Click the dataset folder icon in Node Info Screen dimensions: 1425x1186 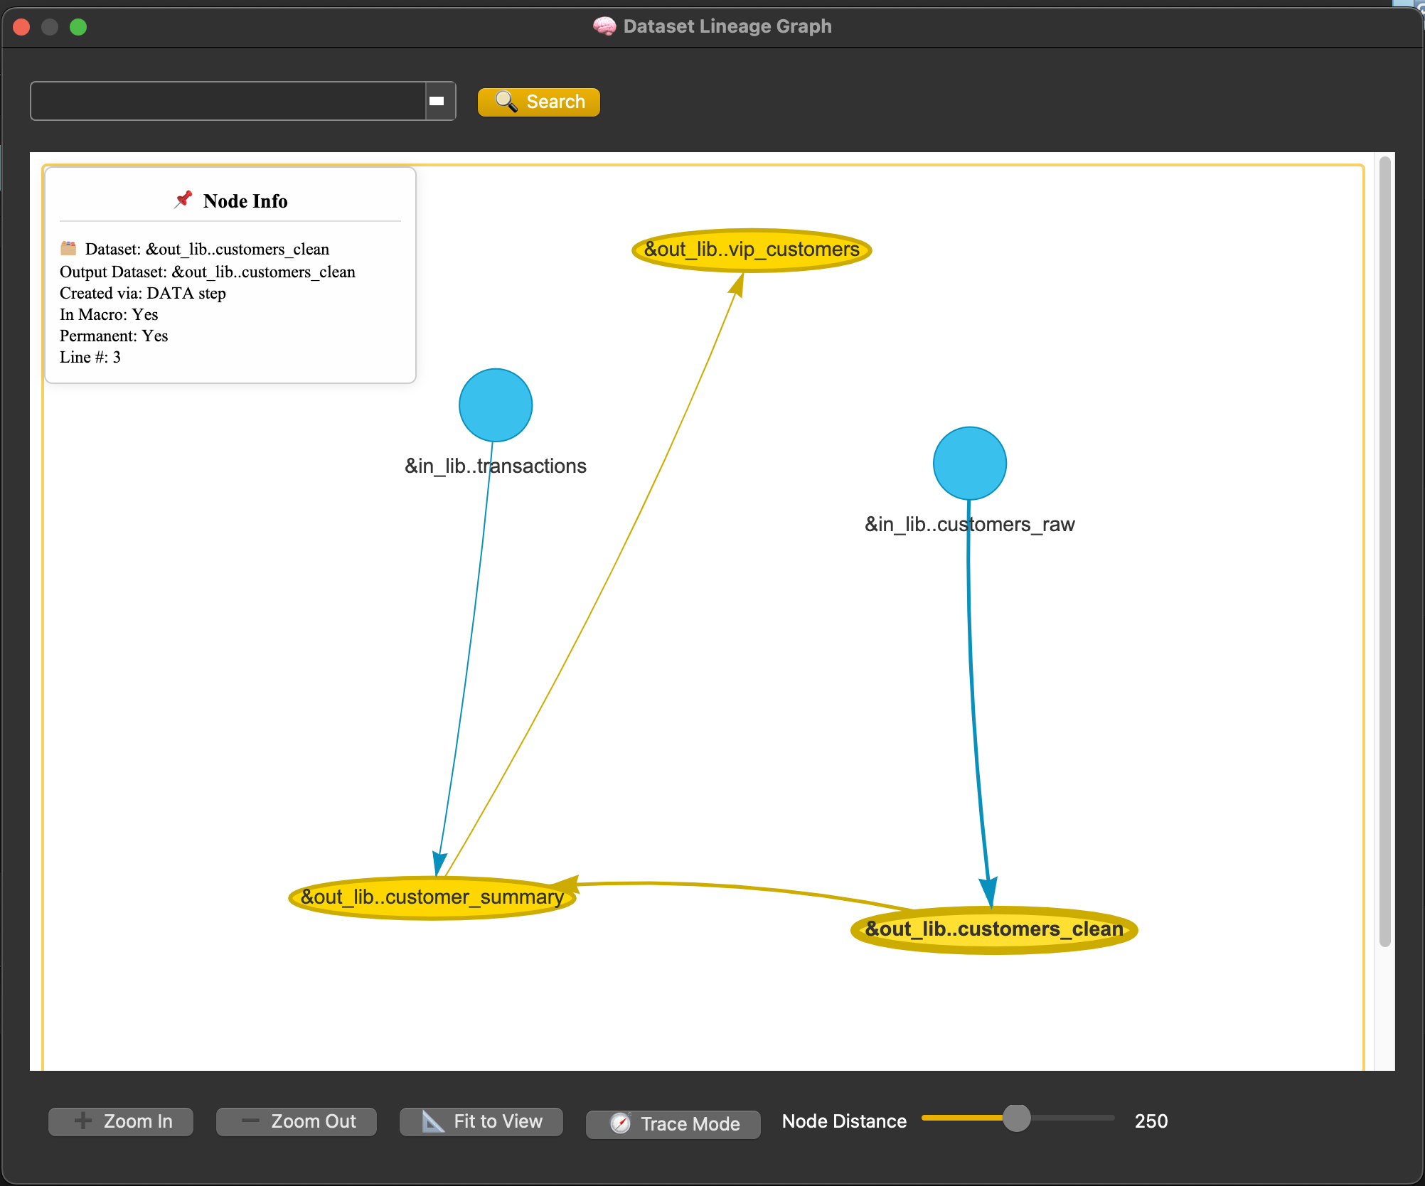69,249
